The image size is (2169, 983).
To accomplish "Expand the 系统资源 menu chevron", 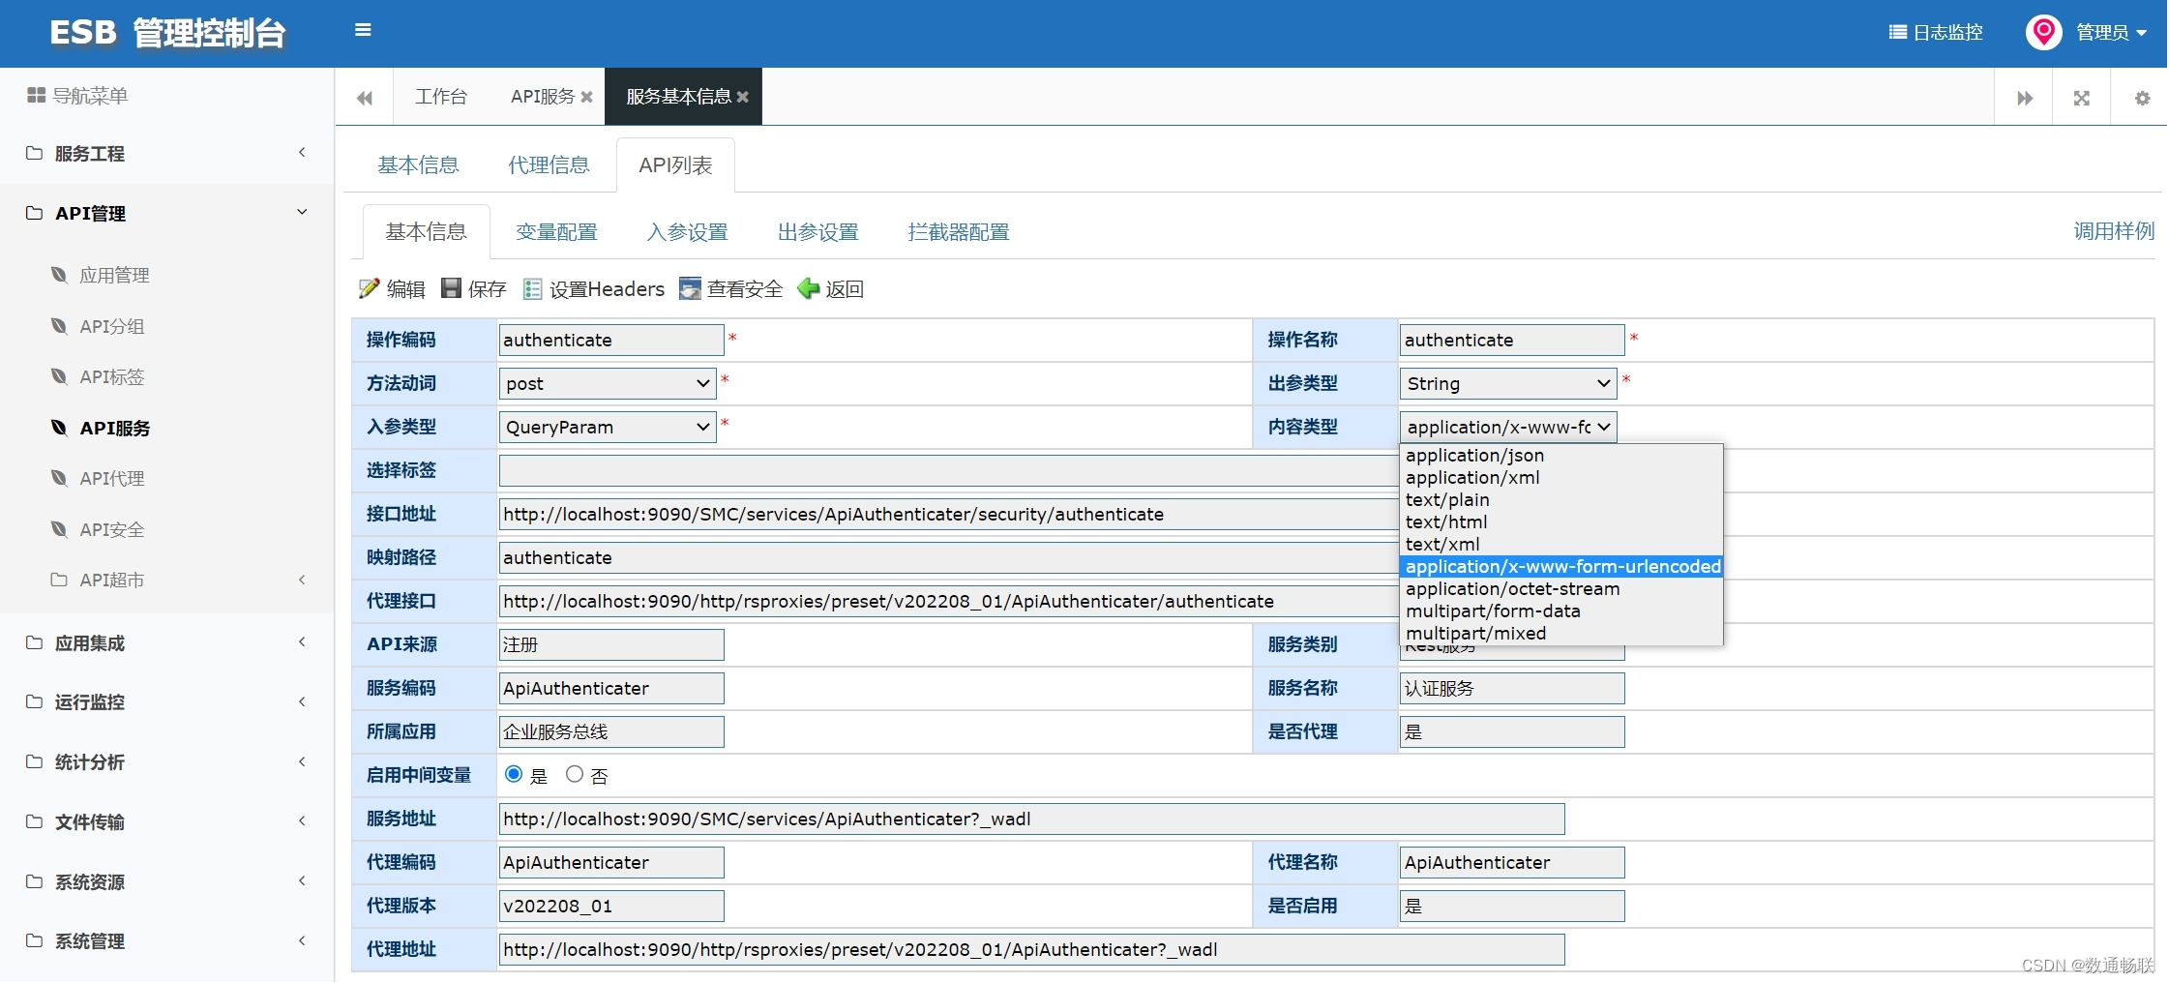I will (x=302, y=880).
